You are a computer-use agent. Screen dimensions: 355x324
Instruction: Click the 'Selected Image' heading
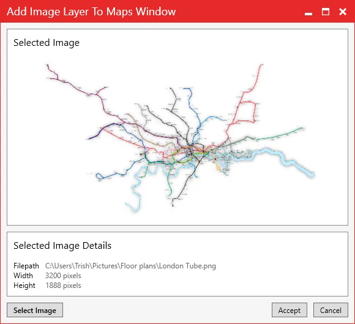(x=47, y=43)
